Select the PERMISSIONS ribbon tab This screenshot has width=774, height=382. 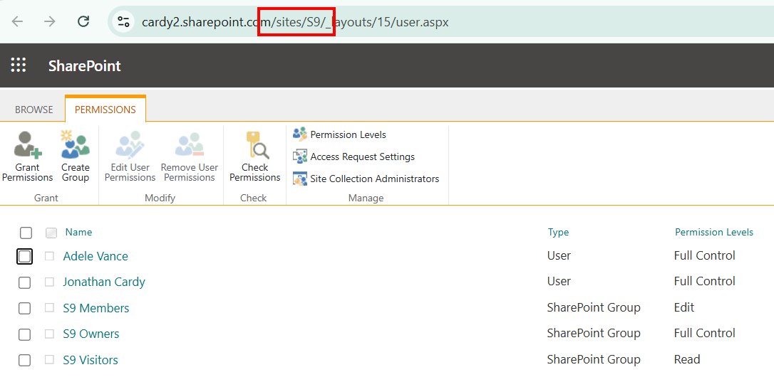tap(105, 110)
